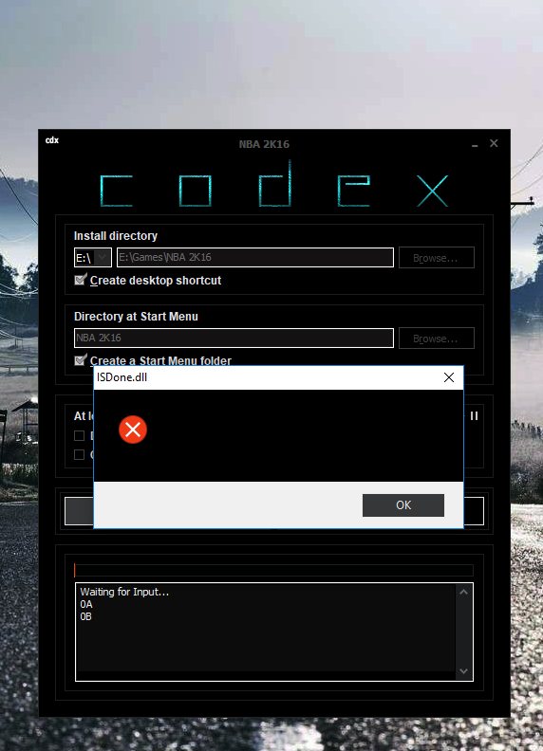The height and width of the screenshot is (751, 543).
Task: Close the ISDone.dll error dialog
Action: [x=449, y=377]
